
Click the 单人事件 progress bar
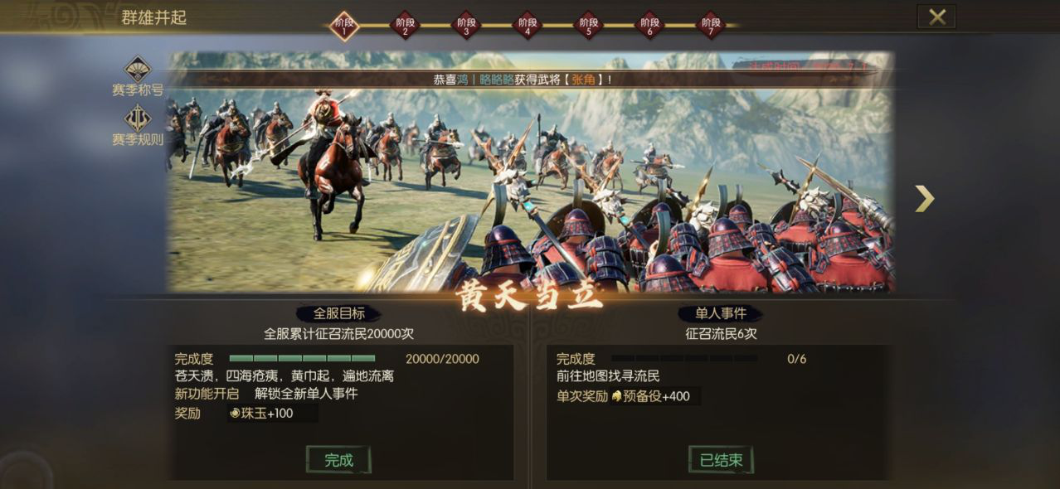coord(684,359)
